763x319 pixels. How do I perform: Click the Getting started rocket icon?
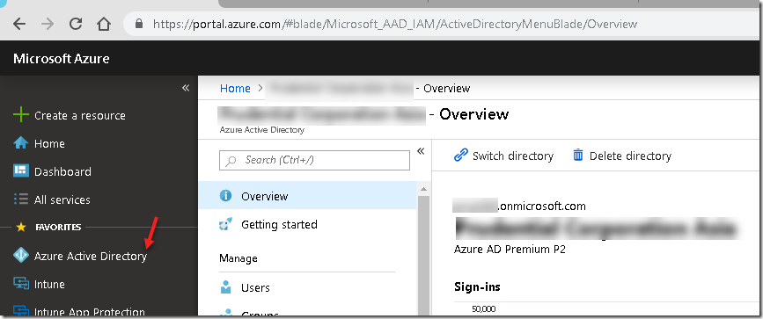coord(225,224)
